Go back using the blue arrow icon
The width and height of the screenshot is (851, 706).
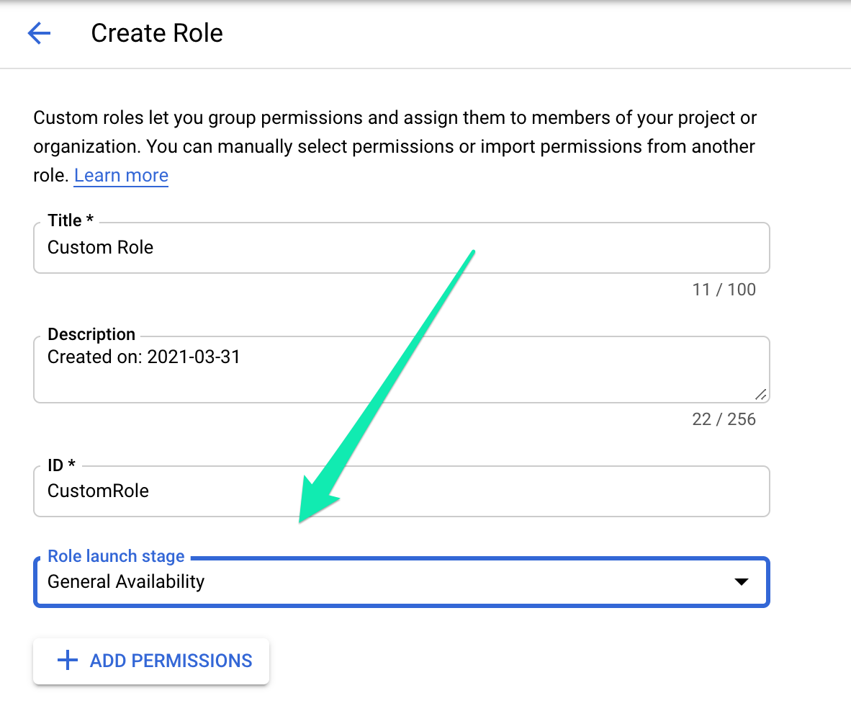(x=39, y=33)
